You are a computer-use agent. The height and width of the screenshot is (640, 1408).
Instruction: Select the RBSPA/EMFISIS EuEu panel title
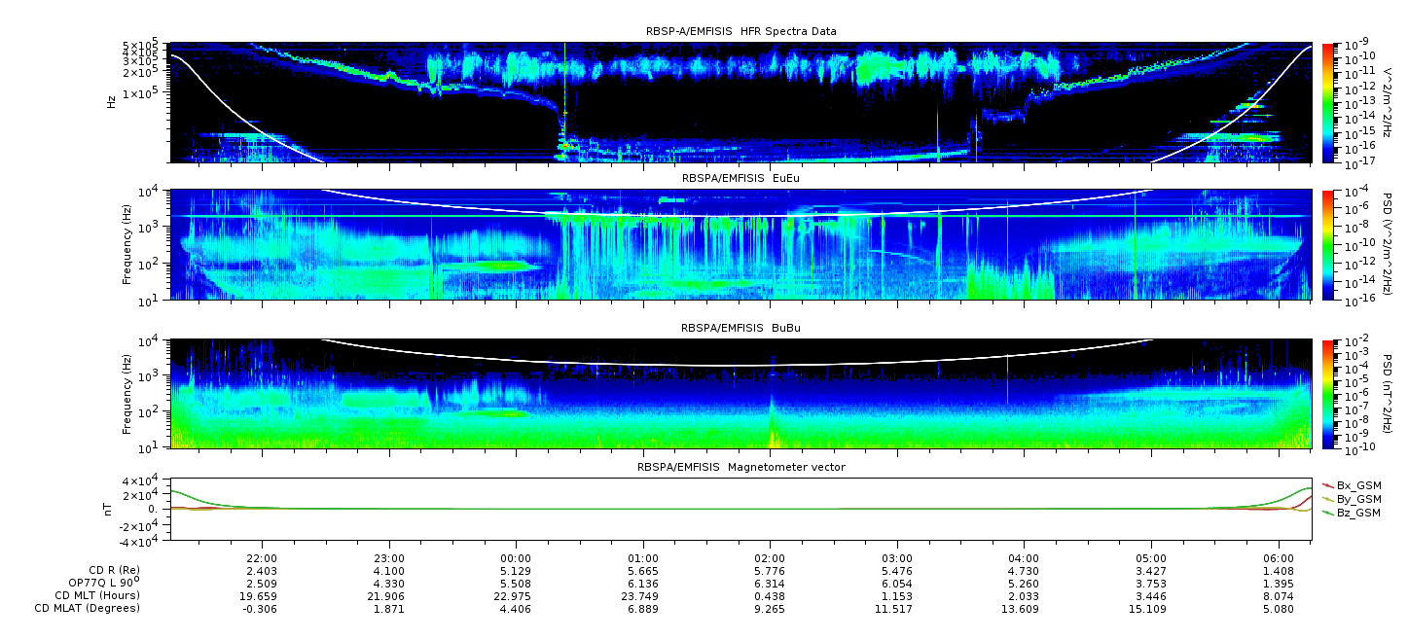[x=740, y=178]
